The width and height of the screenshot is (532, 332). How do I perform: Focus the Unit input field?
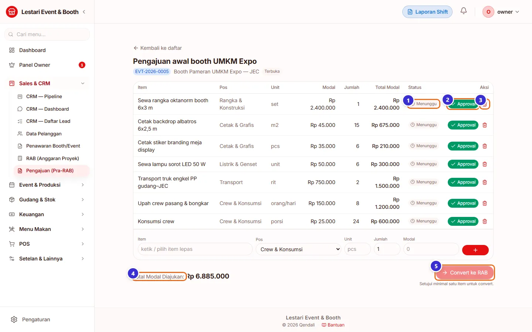[358, 249]
